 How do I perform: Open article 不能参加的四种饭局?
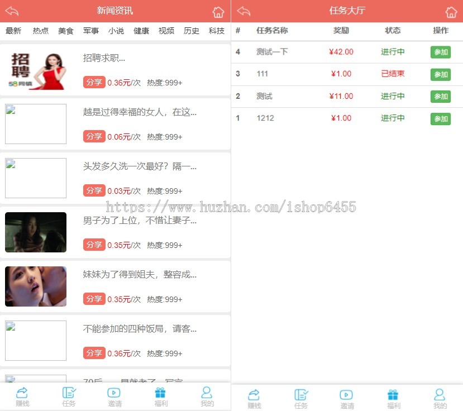pyautogui.click(x=140, y=328)
